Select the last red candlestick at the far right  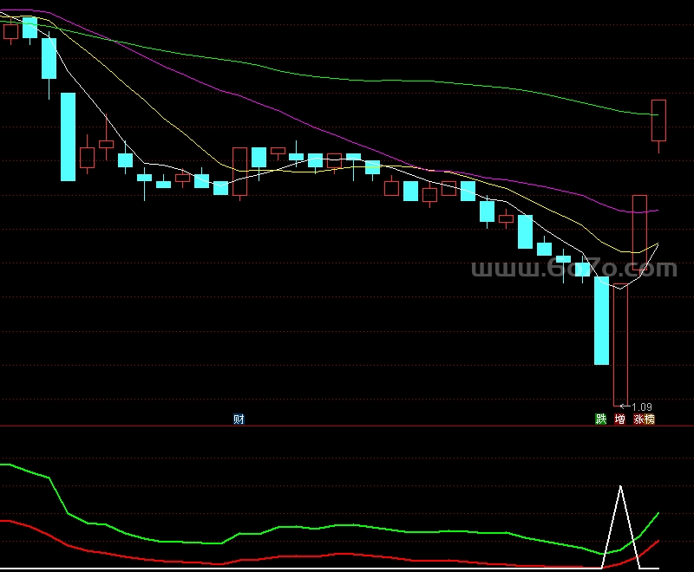coord(658,120)
